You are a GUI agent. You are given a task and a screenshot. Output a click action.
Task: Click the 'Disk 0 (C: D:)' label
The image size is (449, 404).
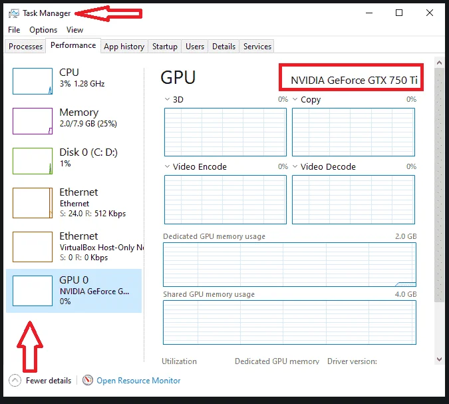pos(88,152)
